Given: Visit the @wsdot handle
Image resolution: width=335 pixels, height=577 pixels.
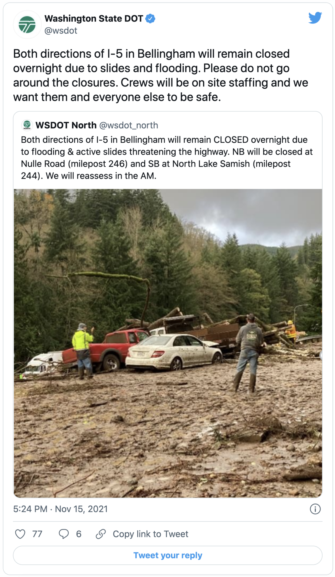Looking at the screenshot, I should (61, 30).
